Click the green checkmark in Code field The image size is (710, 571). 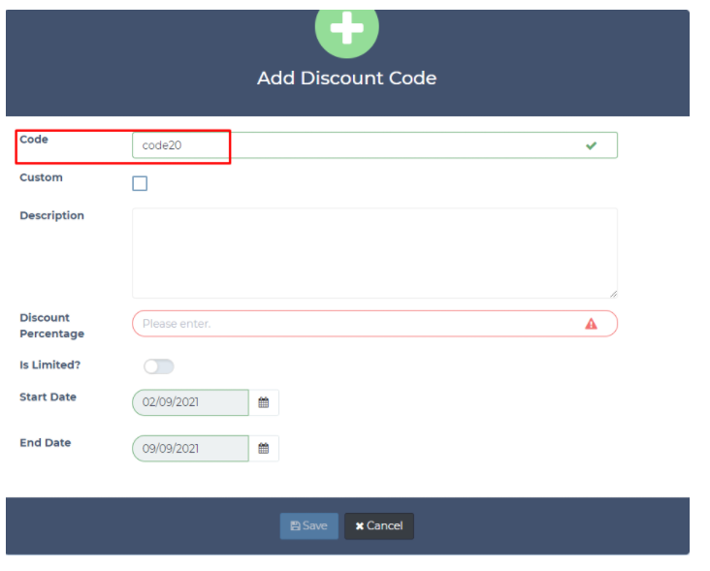pyautogui.click(x=591, y=145)
